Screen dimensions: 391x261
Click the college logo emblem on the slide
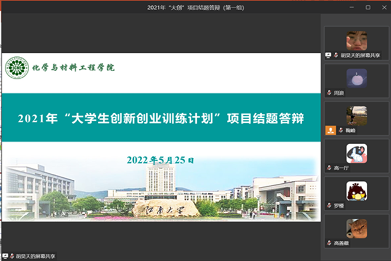pyautogui.click(x=17, y=68)
